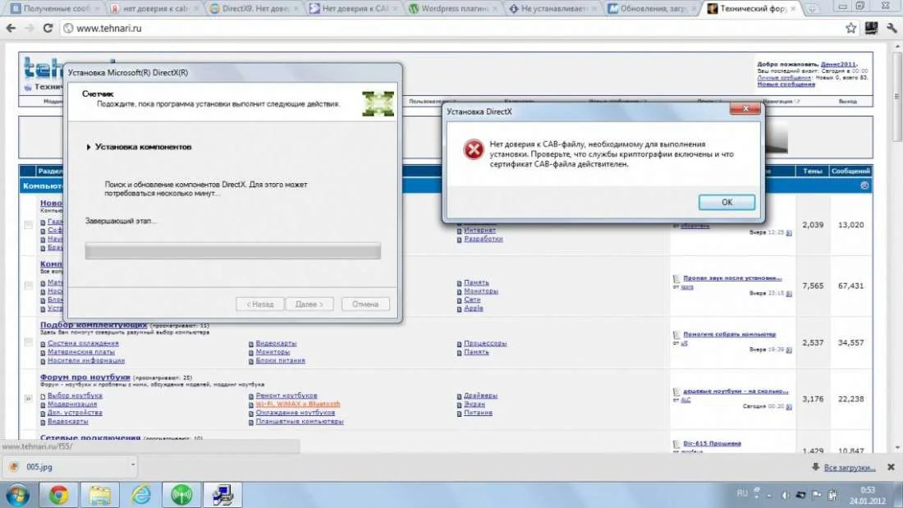Open the Разработки subforum link

coord(484,239)
